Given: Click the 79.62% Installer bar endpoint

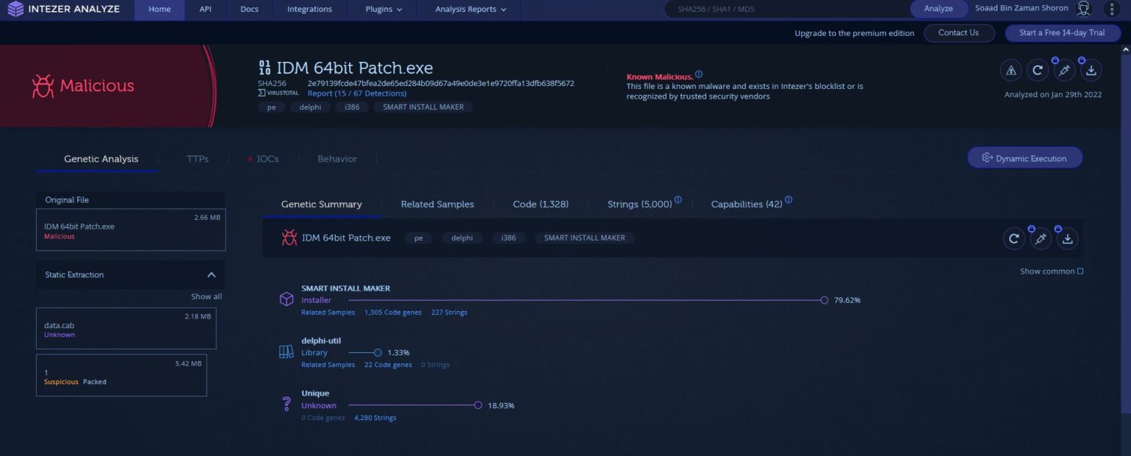Looking at the screenshot, I should 825,300.
